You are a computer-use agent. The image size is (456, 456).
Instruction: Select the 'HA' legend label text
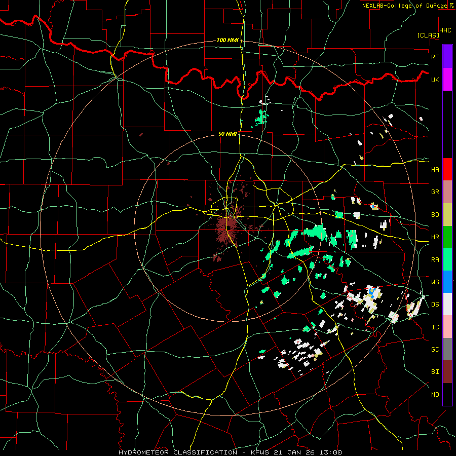(x=435, y=170)
